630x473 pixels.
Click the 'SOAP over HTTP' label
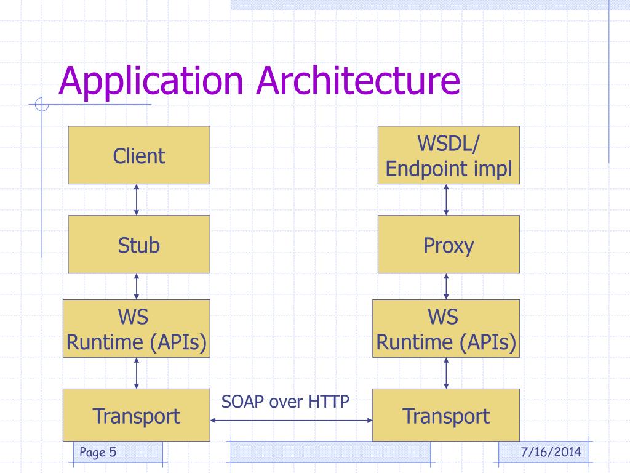tap(285, 402)
